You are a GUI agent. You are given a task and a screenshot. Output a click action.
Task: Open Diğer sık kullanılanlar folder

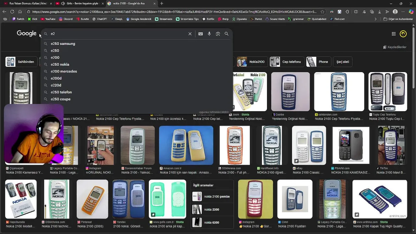pyautogui.click(x=398, y=19)
